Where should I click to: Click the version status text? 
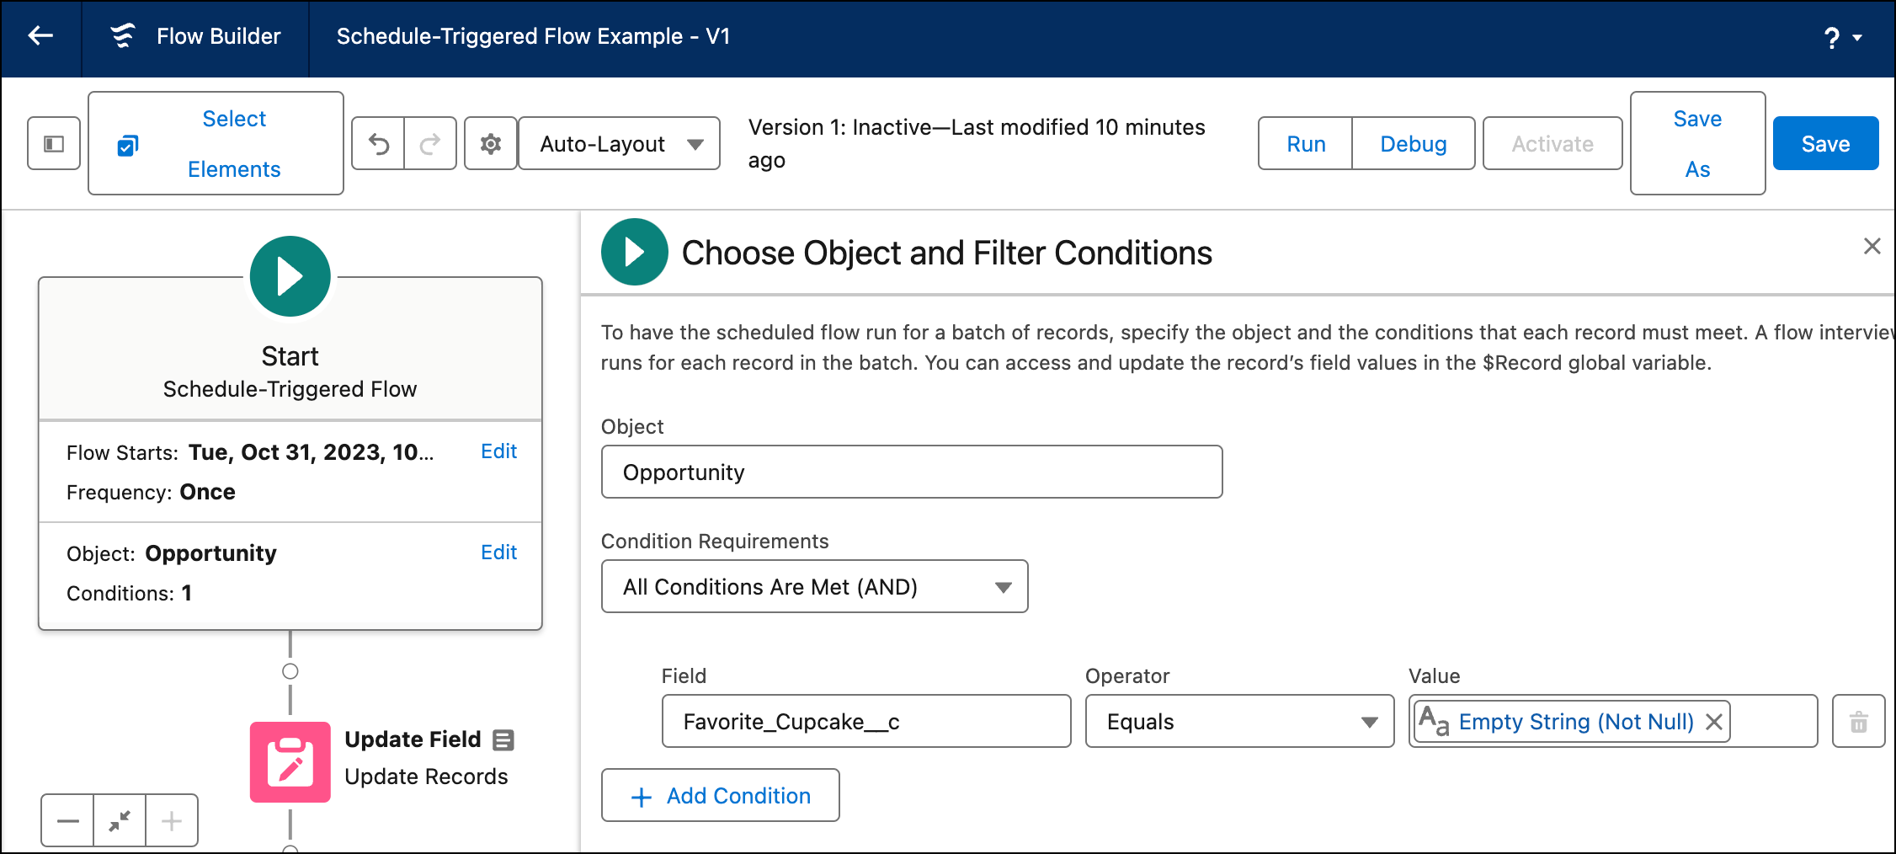pyautogui.click(x=977, y=143)
